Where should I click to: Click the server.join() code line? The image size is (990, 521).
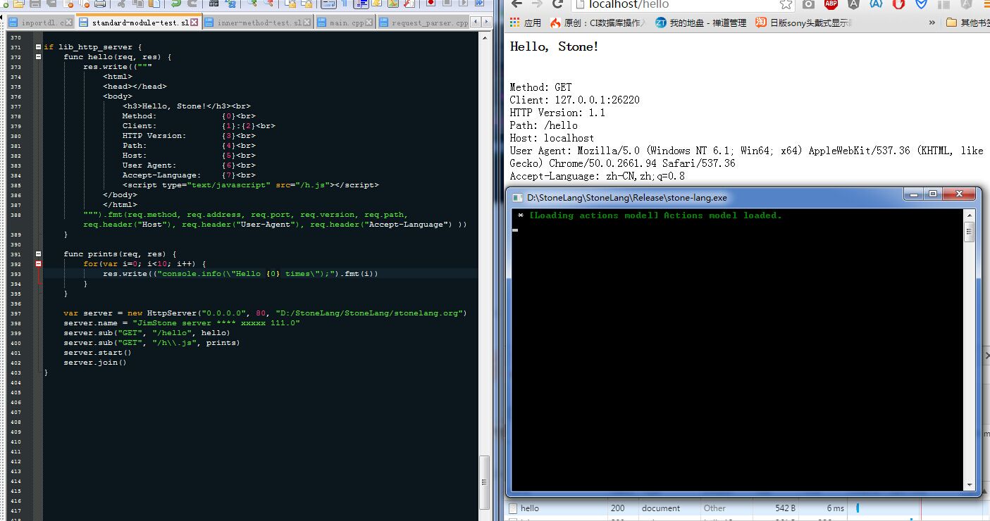click(95, 363)
